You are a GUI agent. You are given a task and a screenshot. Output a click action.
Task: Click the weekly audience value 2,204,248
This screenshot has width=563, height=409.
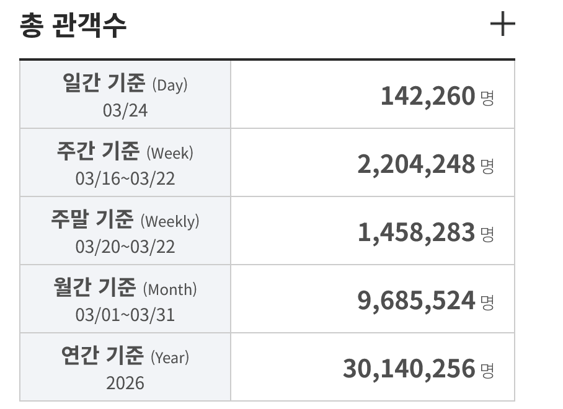click(x=415, y=165)
